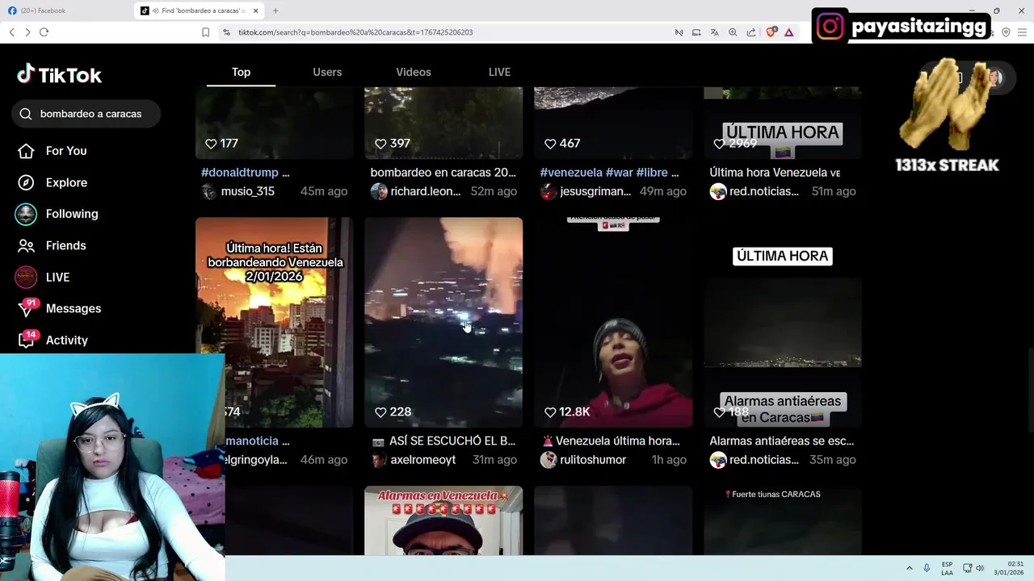
Task: Open the video thumbnail with 177 likes
Action: [x=274, y=123]
